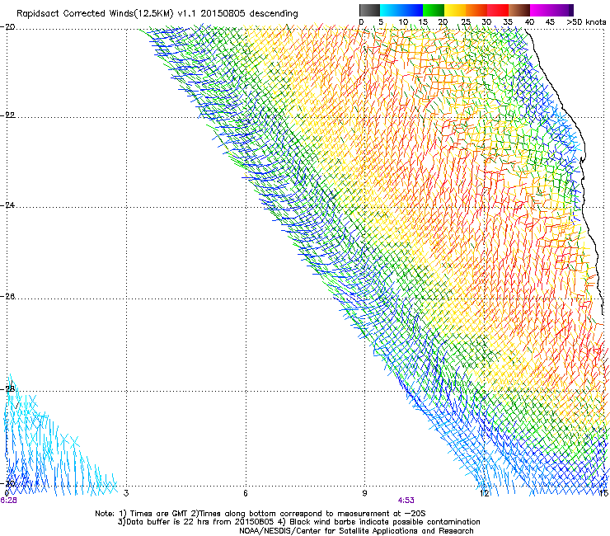Select the green 15-20 knots legend segment
Image resolution: width=610 pixels, height=536 pixels.
(434, 10)
